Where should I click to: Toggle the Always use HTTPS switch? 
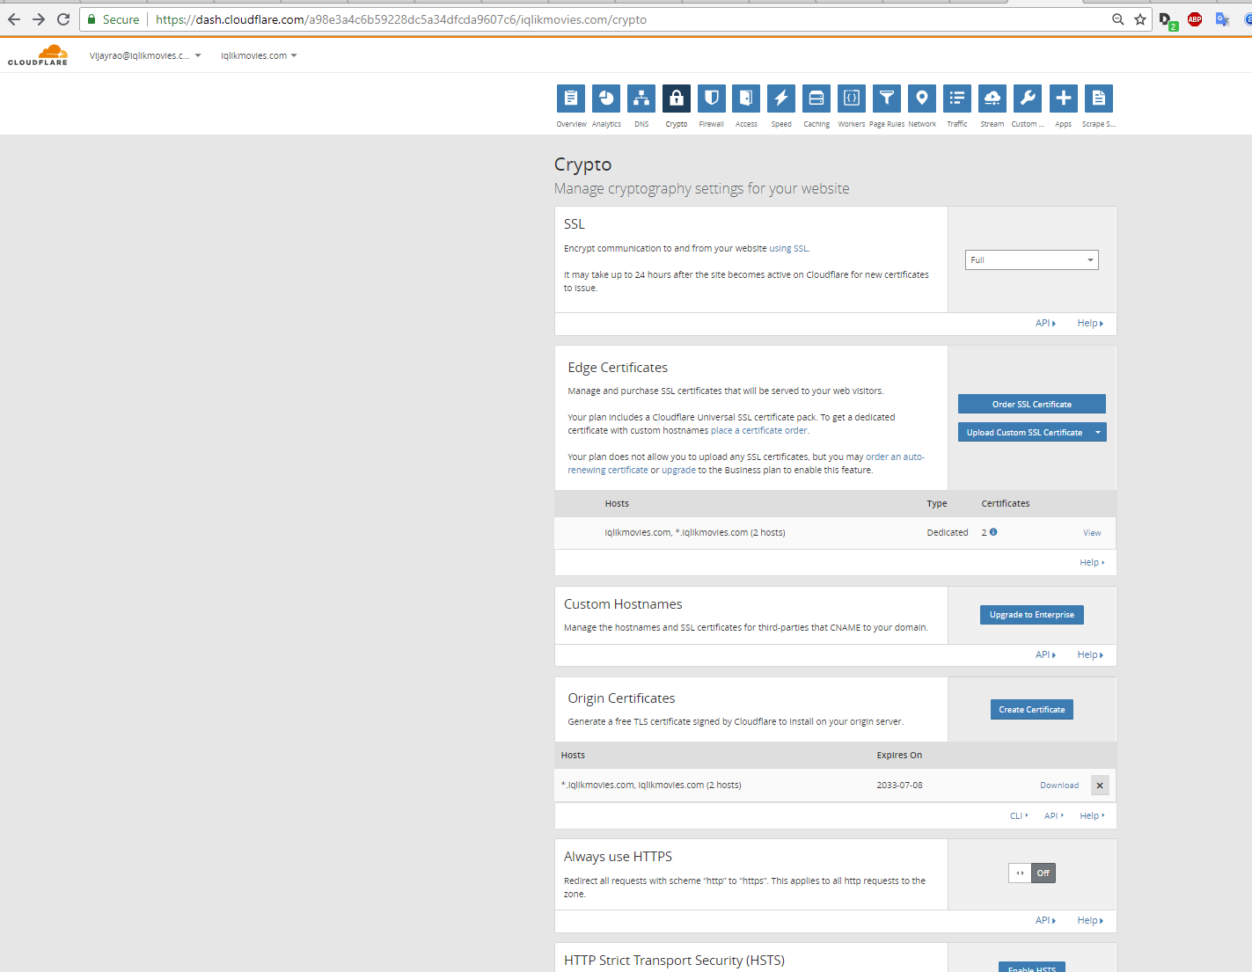(1032, 873)
